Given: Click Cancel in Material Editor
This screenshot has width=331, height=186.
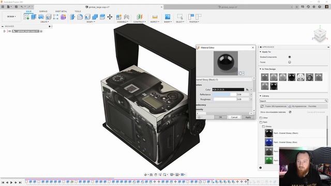Looking at the screenshot, I should 234,117.
